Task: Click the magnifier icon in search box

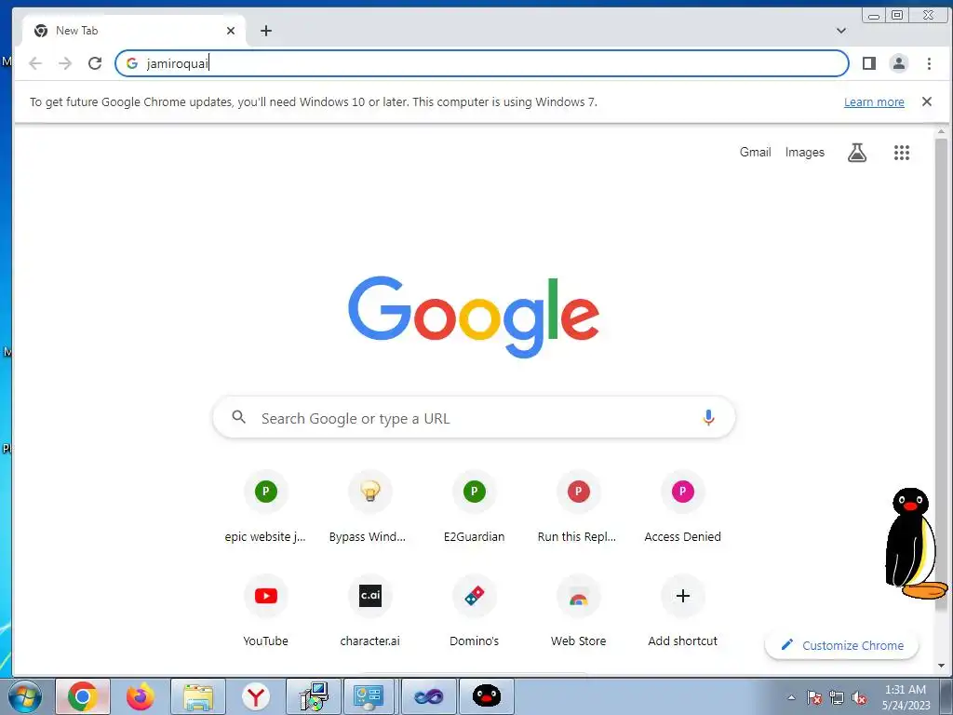Action: tap(239, 417)
